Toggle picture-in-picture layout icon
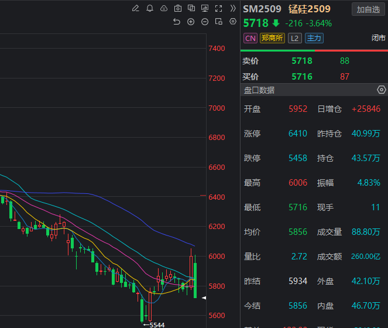388x328 pixels. pos(219,22)
